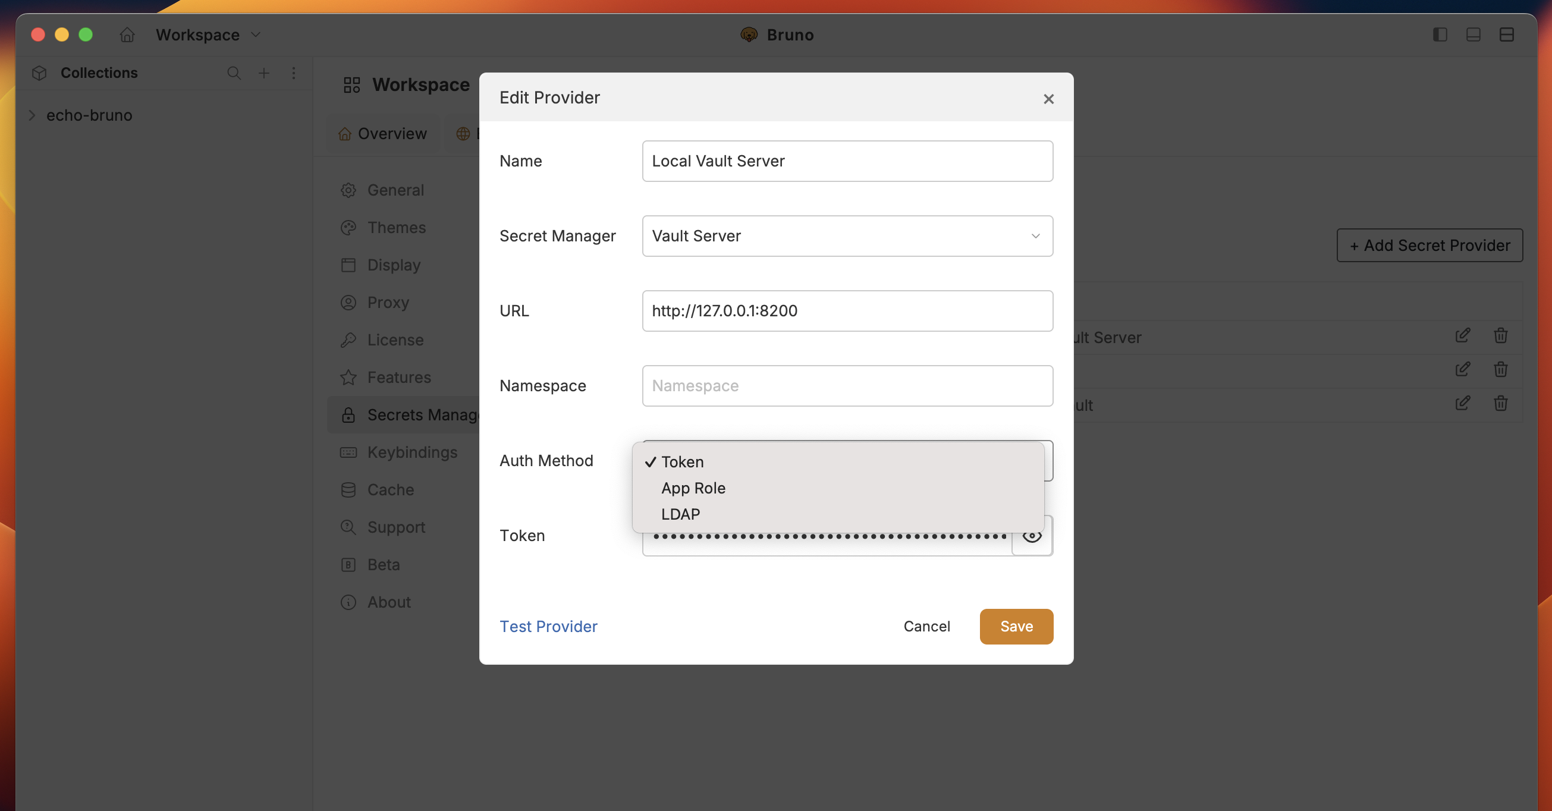
Task: Add new collection with plus icon
Action: 264,73
